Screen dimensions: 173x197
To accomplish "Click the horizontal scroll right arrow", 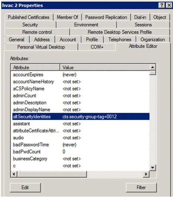I will tap(146, 174).
